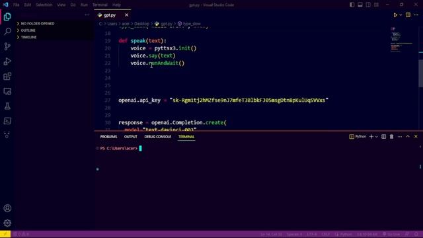Image resolution: width=423 pixels, height=238 pixels.
Task: Click the Go Live status bar button
Action: pos(391,234)
